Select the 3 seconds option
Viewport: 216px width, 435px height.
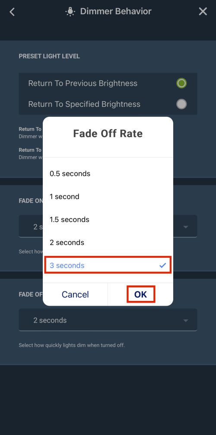(108, 265)
